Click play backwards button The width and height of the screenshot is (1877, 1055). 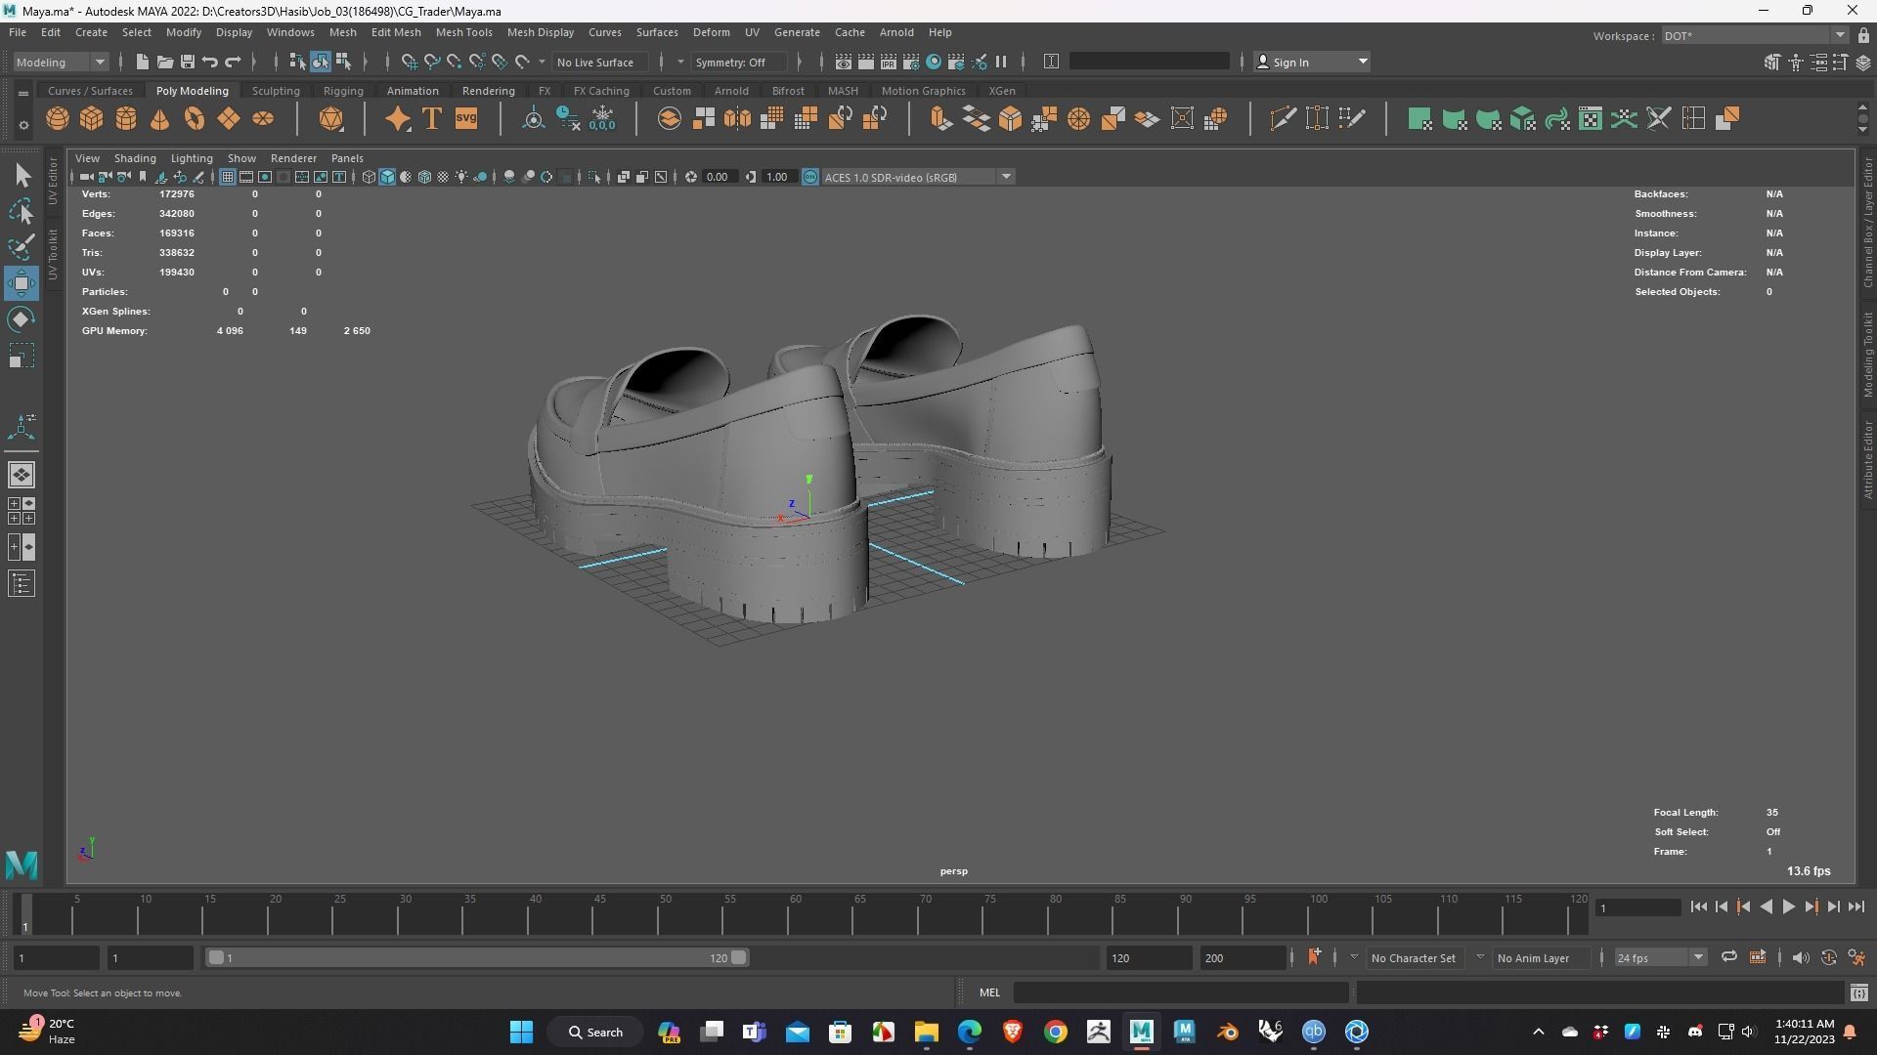point(1766,907)
